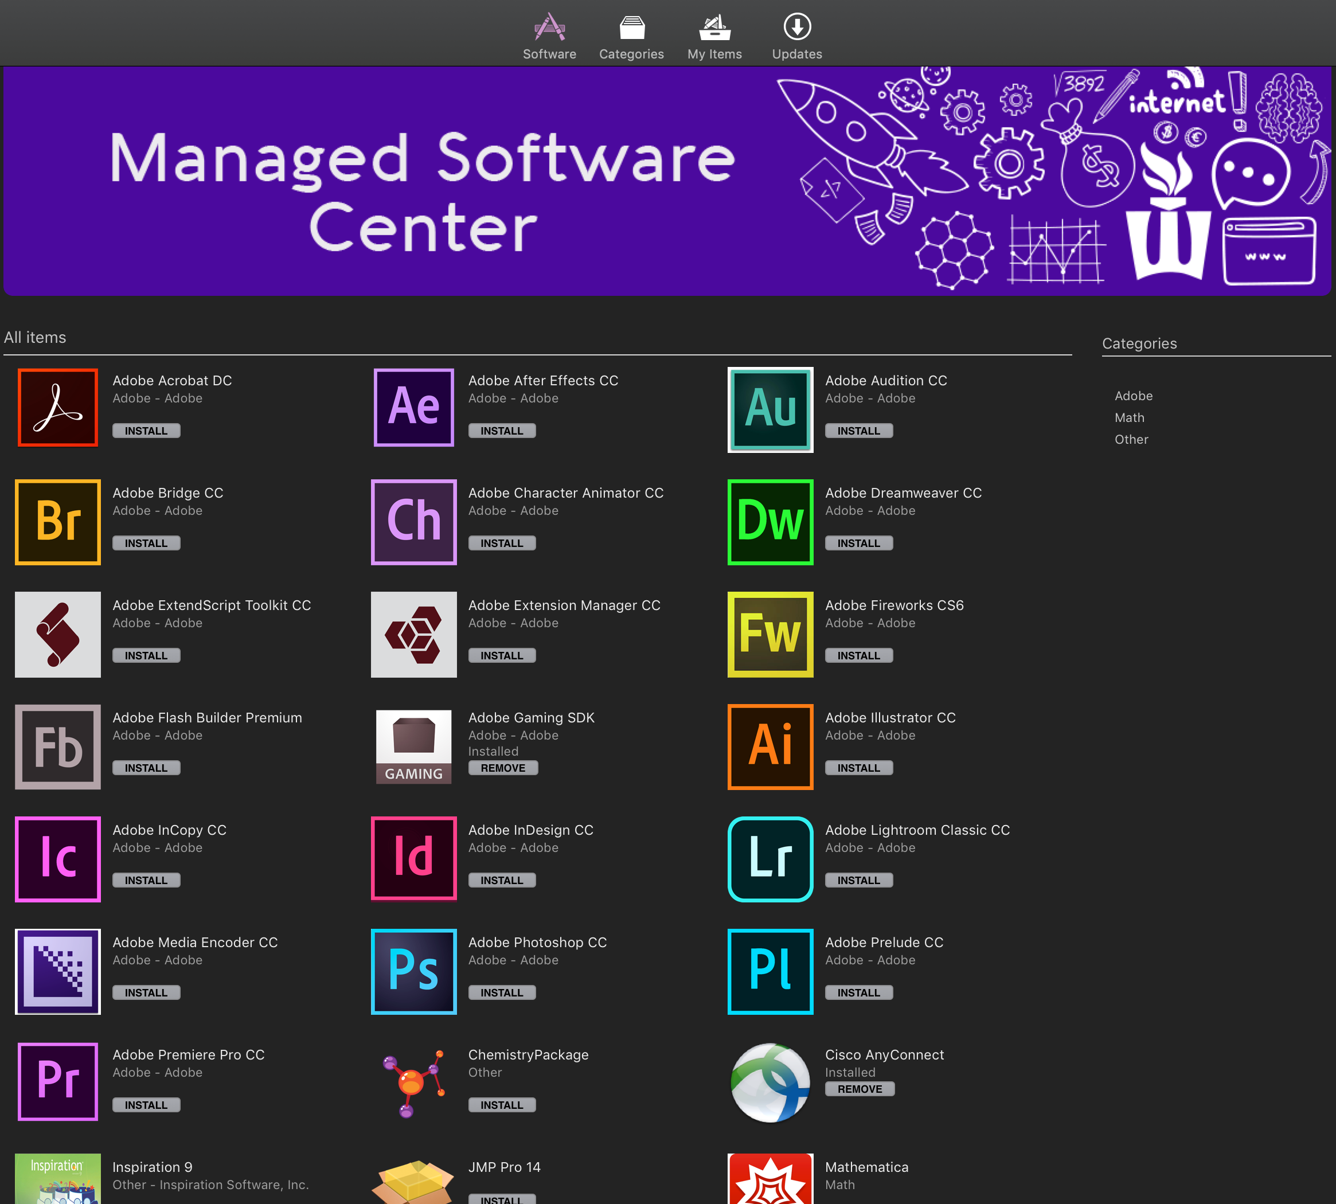Screen dimensions: 1336x1204
Task: Open the Adobe Media Encoder icon
Action: (x=57, y=971)
